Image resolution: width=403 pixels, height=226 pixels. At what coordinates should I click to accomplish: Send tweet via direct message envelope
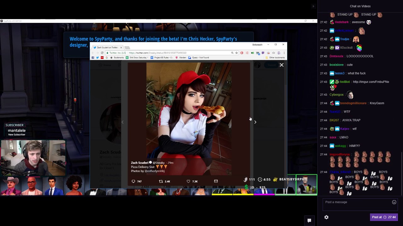[216, 181]
